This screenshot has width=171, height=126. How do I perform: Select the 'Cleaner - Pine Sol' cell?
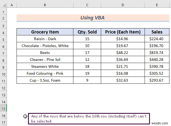(45, 60)
